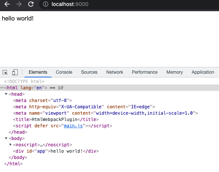
Task: Select the viewport meta node
Action: tap(105, 113)
